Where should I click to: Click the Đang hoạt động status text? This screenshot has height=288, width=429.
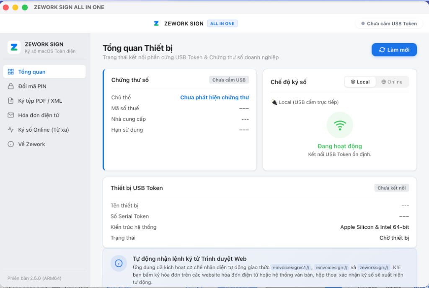click(339, 146)
